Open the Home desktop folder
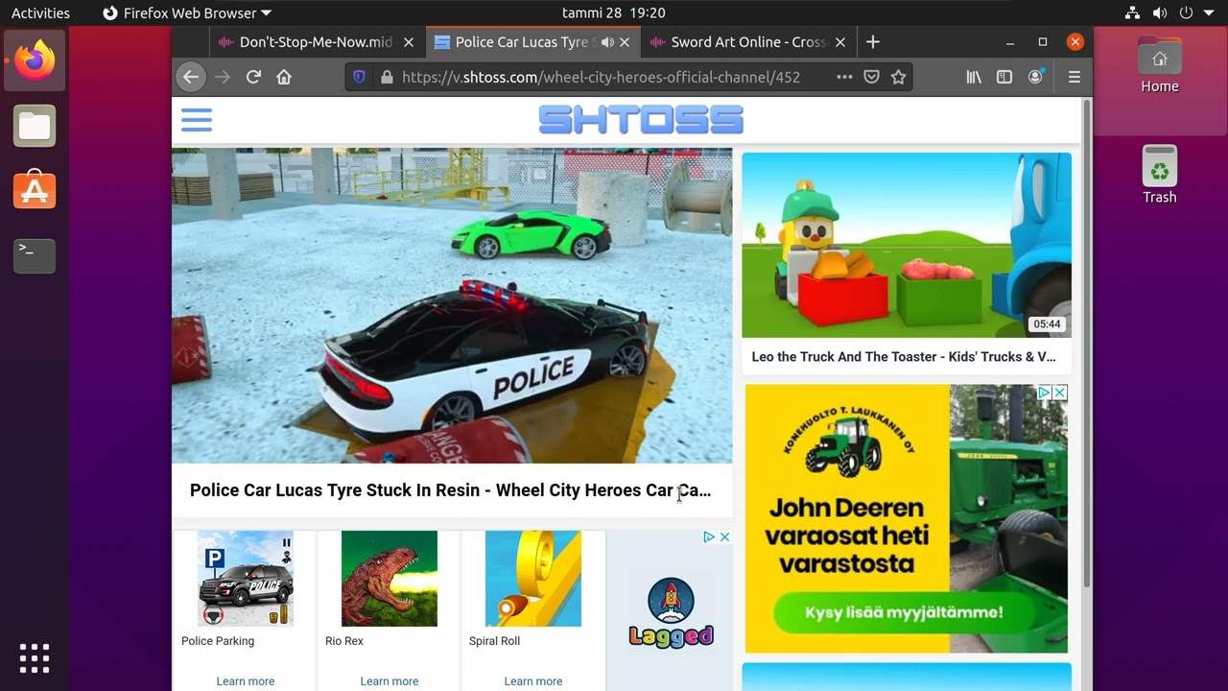Viewport: 1228px width, 691px height. click(x=1160, y=65)
